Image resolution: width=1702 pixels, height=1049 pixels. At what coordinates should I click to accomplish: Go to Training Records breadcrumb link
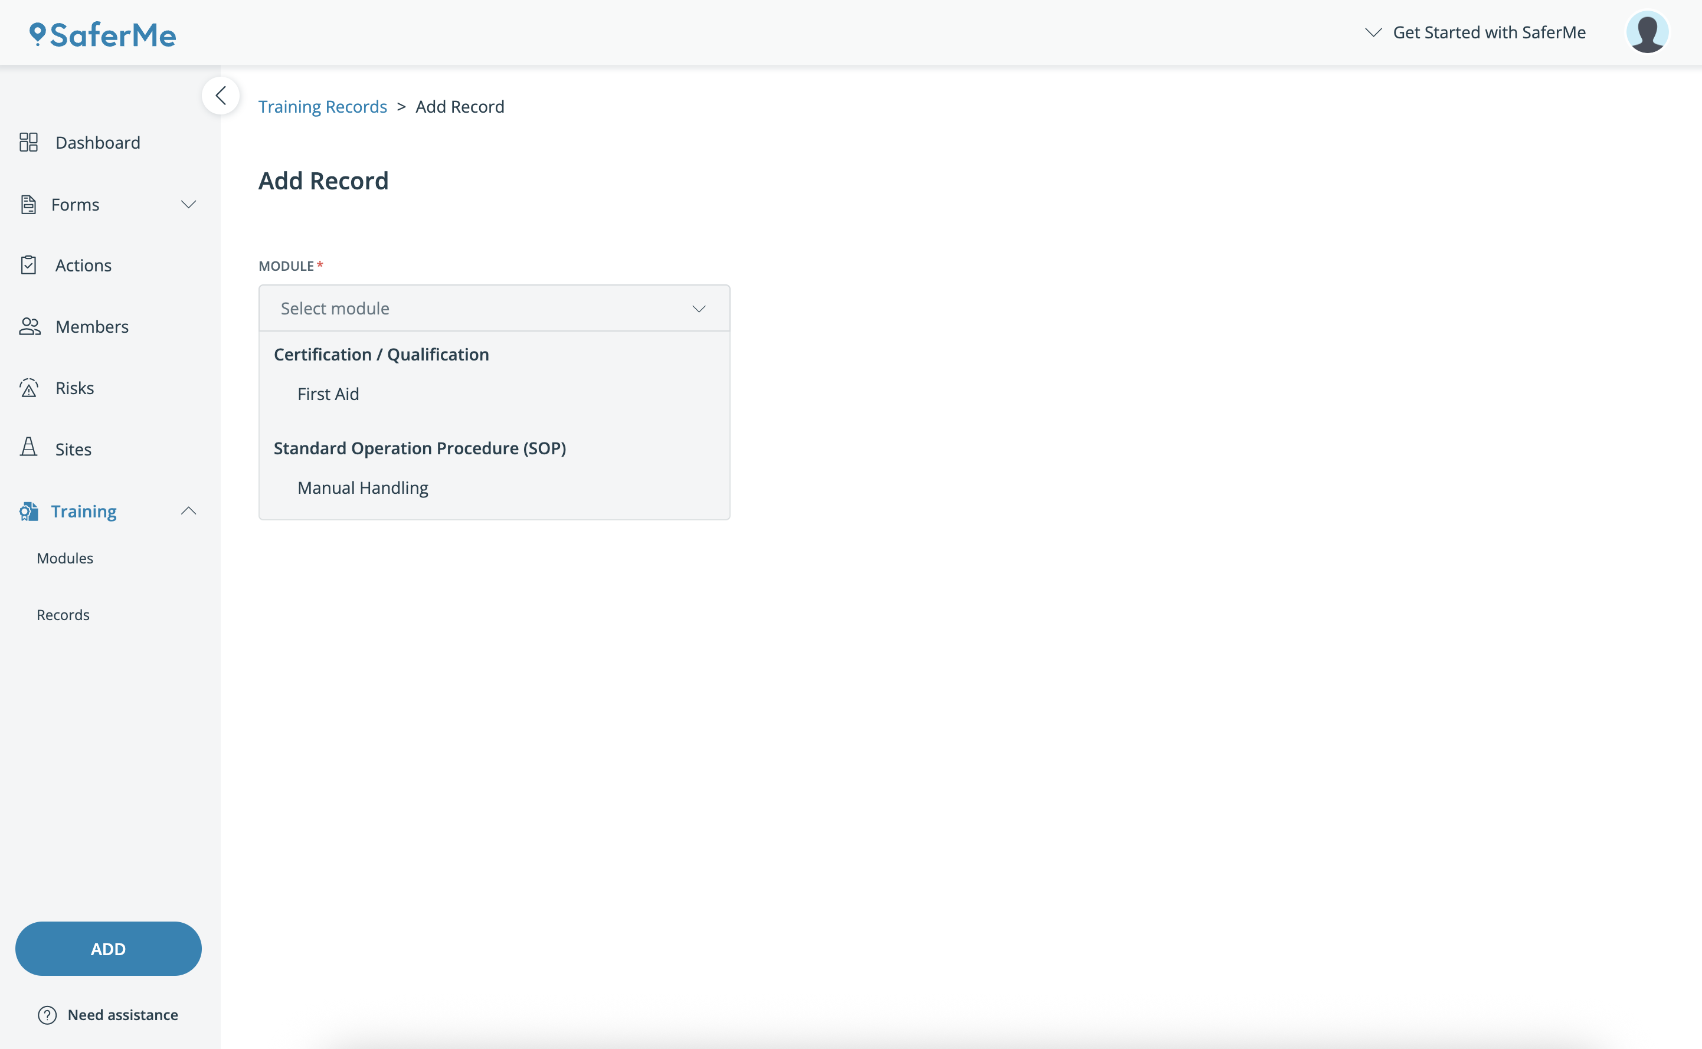coord(323,107)
